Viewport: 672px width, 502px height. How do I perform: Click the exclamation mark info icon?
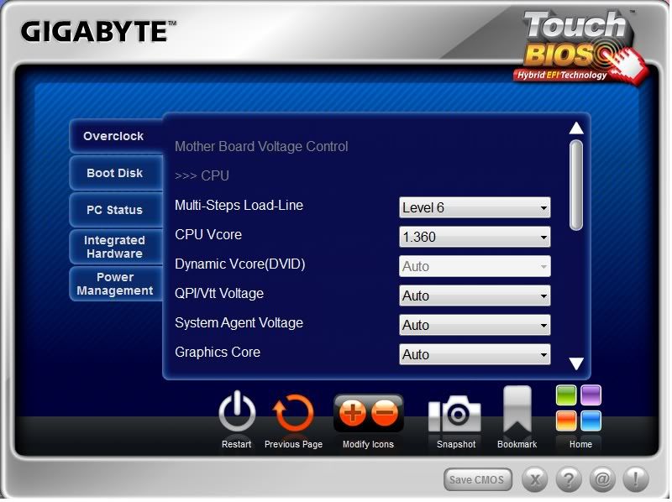[x=635, y=479]
